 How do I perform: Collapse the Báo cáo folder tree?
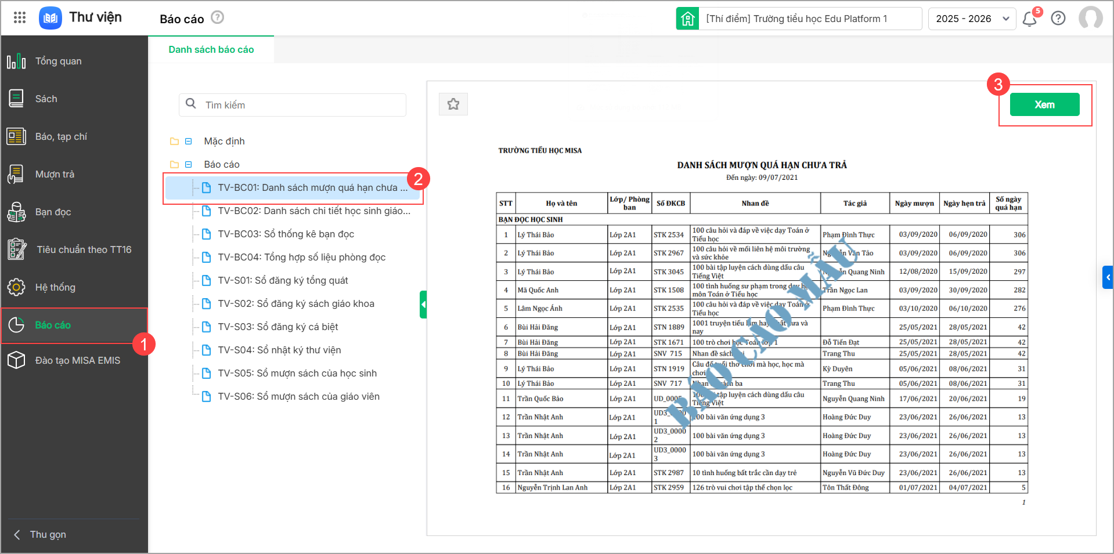[189, 165]
